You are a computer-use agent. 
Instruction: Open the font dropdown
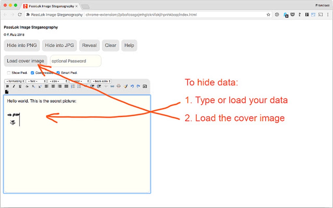(x=36, y=81)
